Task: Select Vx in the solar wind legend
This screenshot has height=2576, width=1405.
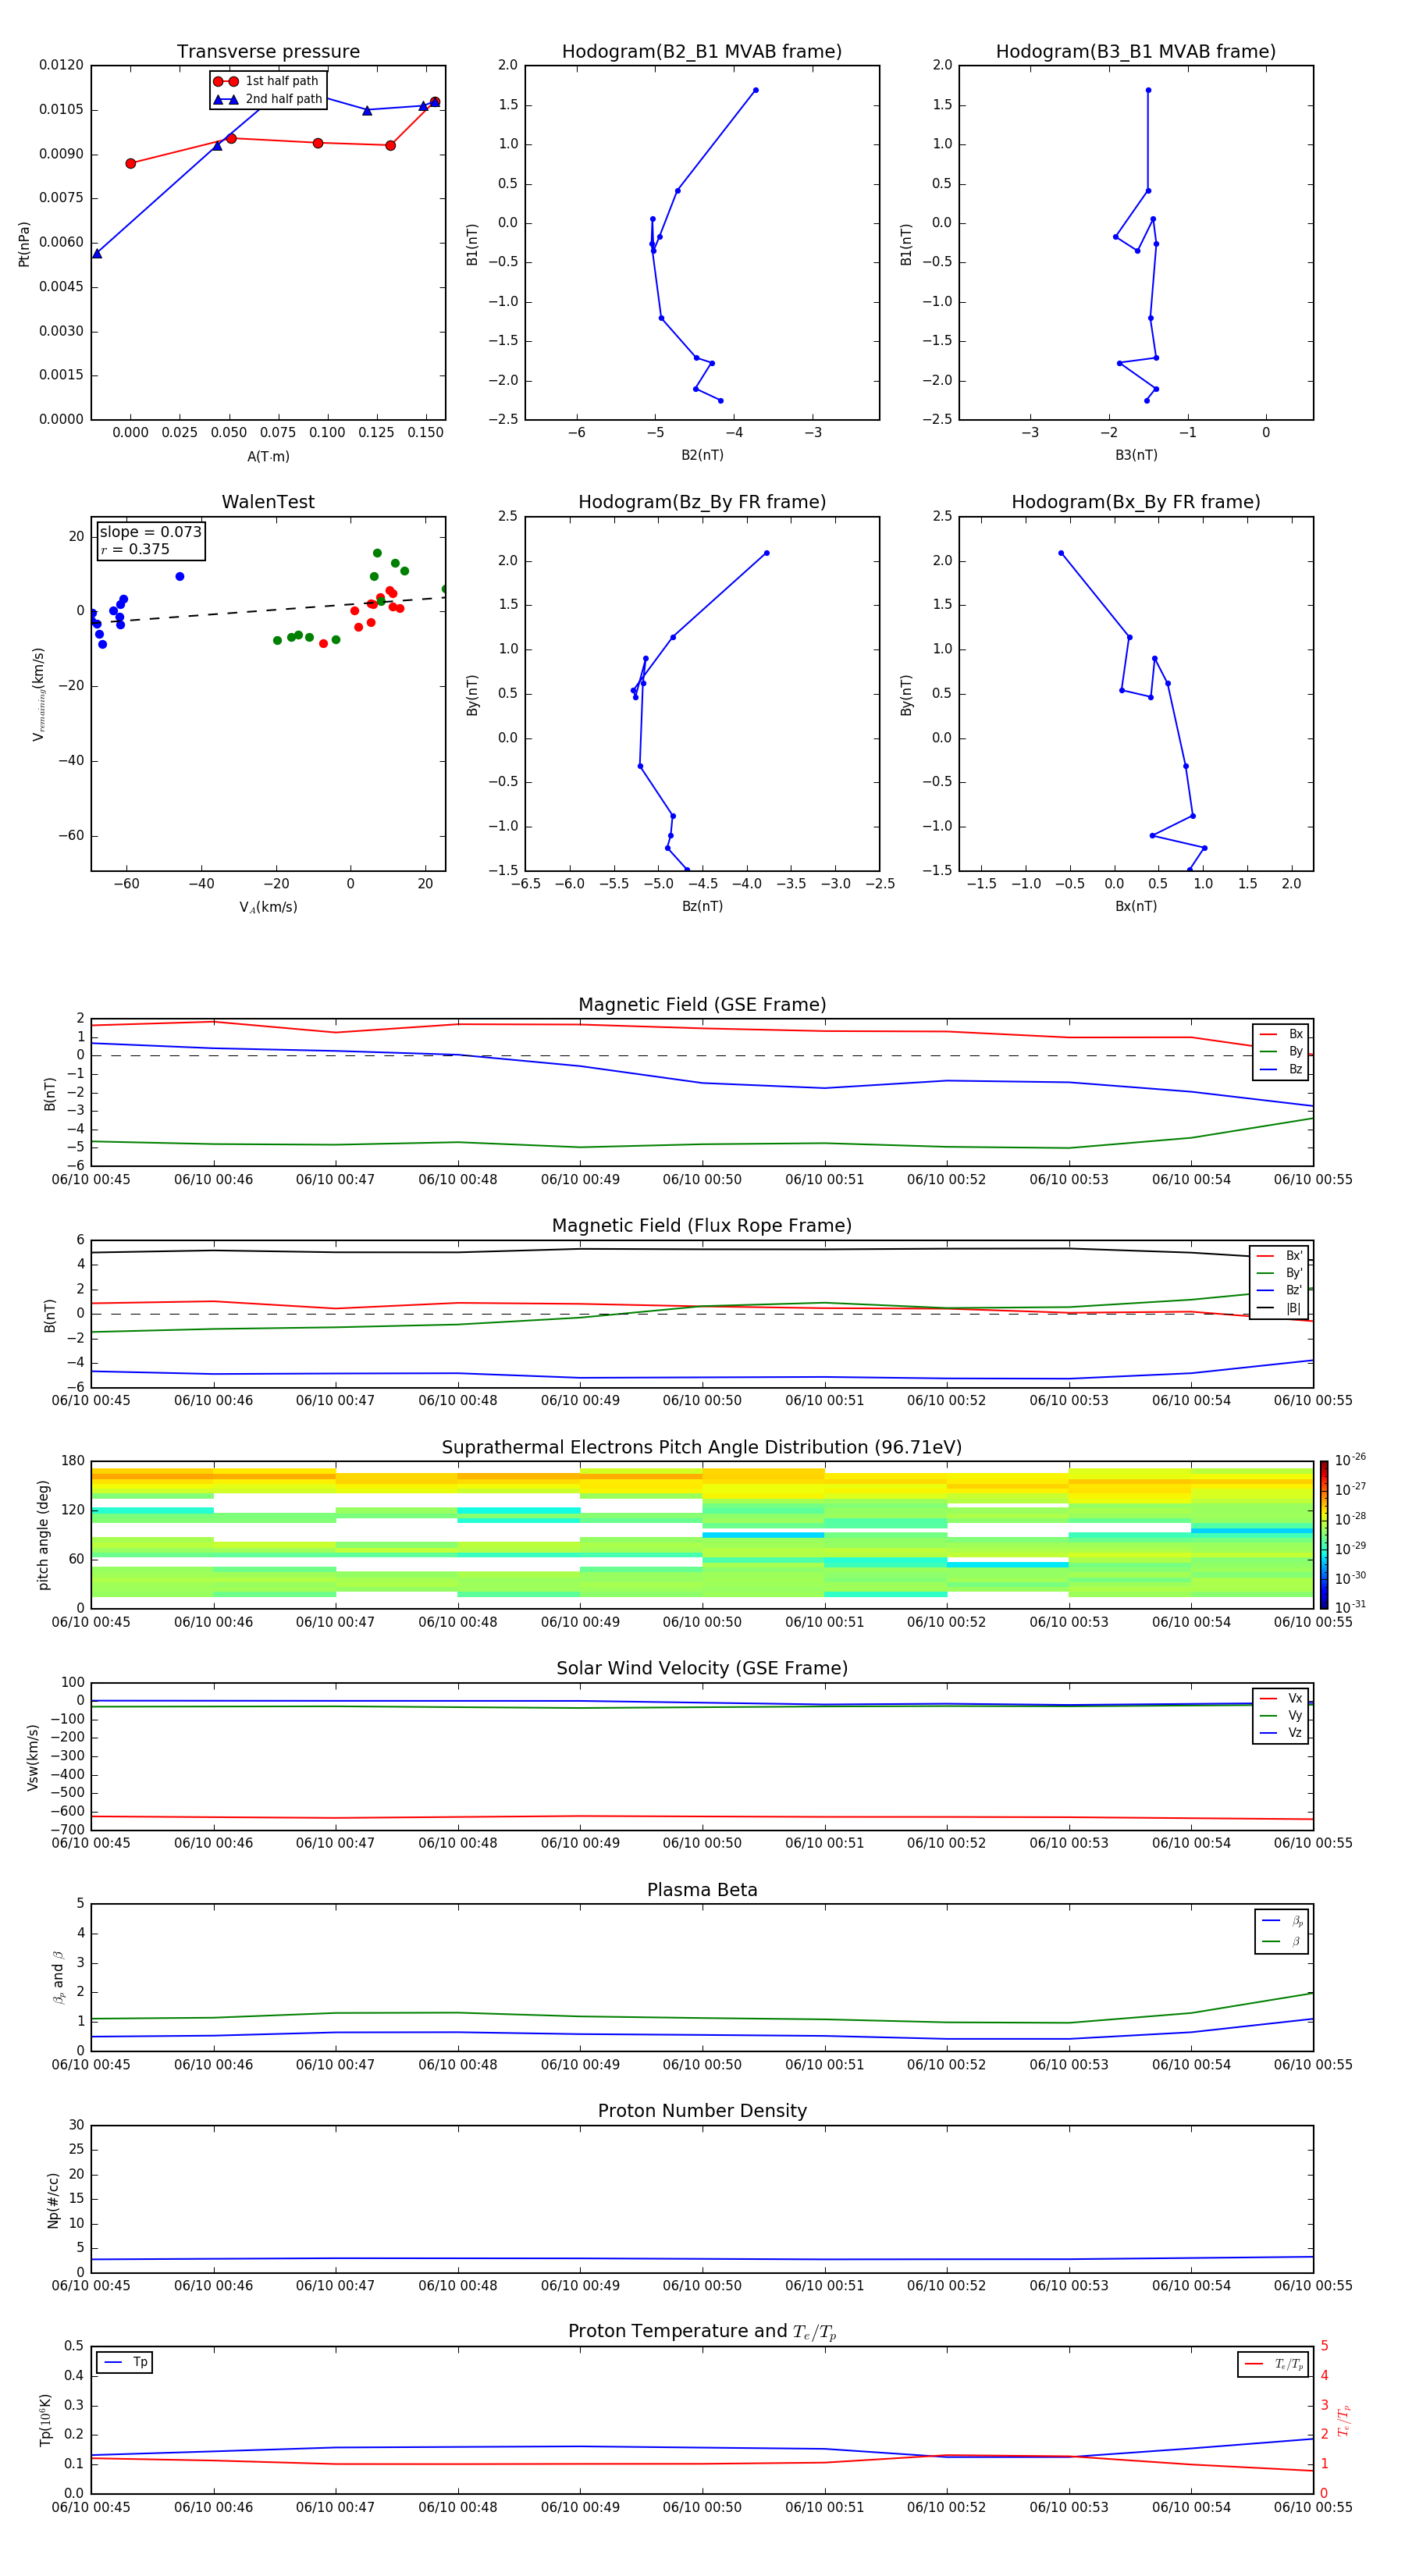Action: pos(1282,1699)
